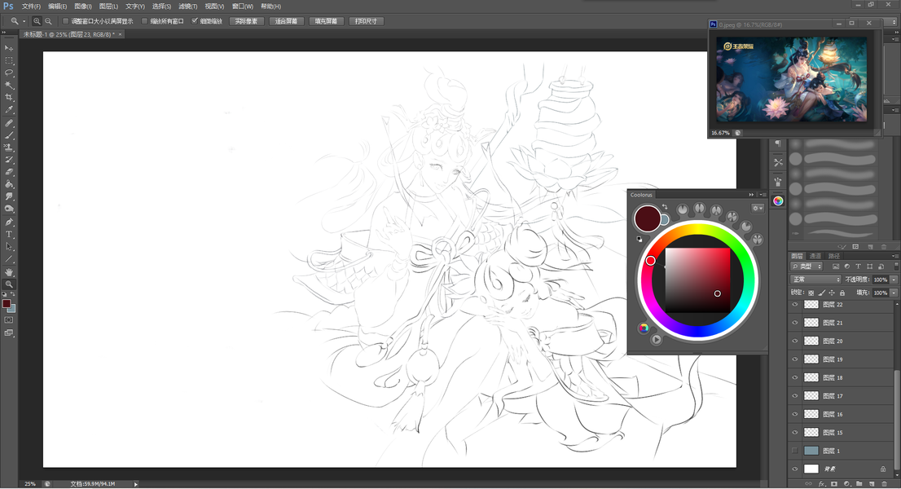Click zoom-out mode in options bar
Image resolution: width=901 pixels, height=489 pixels.
pos(48,21)
